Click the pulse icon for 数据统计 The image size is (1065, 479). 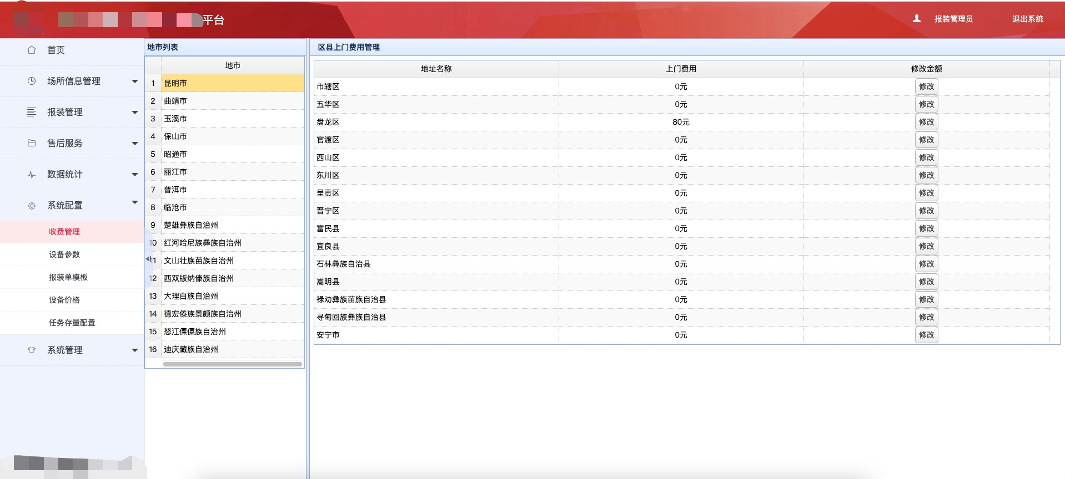click(32, 174)
